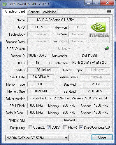116x145 pixels.
Task: Click the Memory Size 1024 MB field
Action: pyautogui.click(x=41, y=91)
